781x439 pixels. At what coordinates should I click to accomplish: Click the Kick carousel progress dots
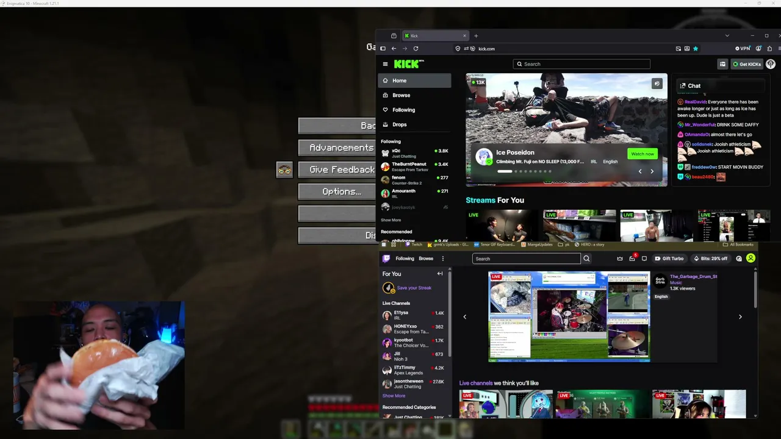pyautogui.click(x=524, y=171)
